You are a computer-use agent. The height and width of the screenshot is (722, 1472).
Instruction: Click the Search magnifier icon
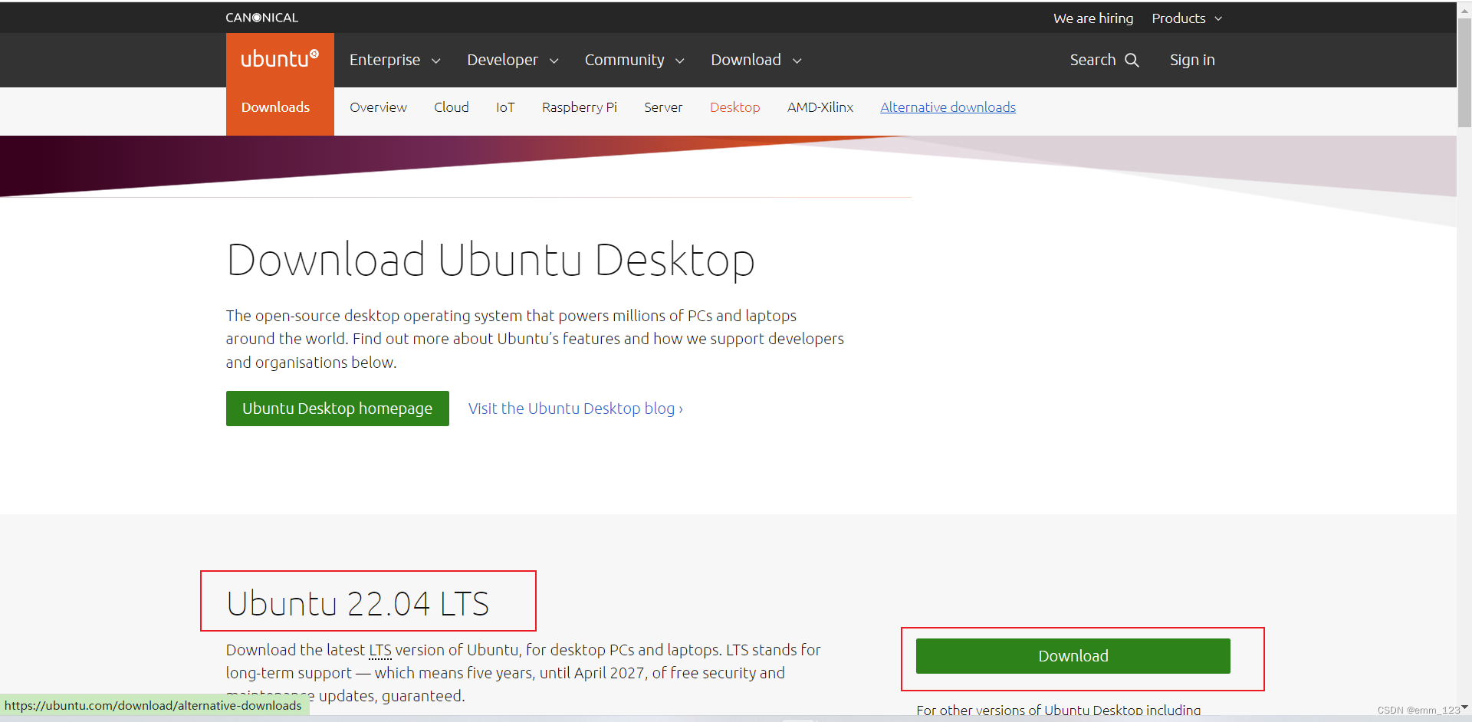click(x=1132, y=60)
